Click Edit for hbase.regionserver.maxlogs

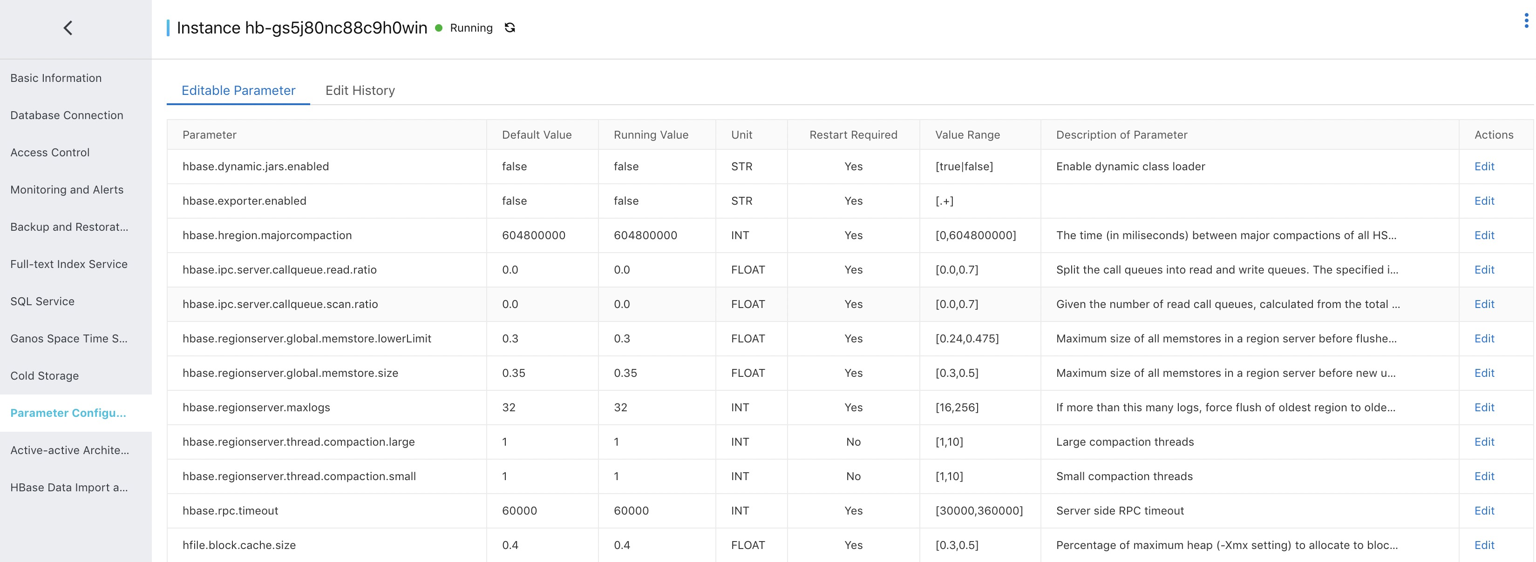[1483, 407]
